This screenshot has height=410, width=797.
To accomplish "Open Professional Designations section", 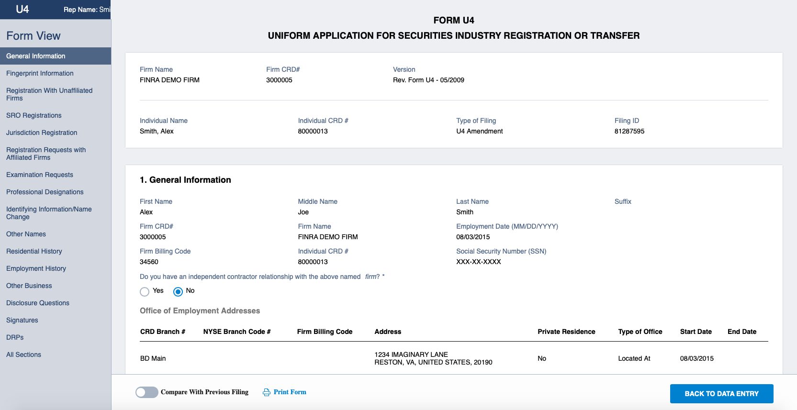I will (45, 192).
